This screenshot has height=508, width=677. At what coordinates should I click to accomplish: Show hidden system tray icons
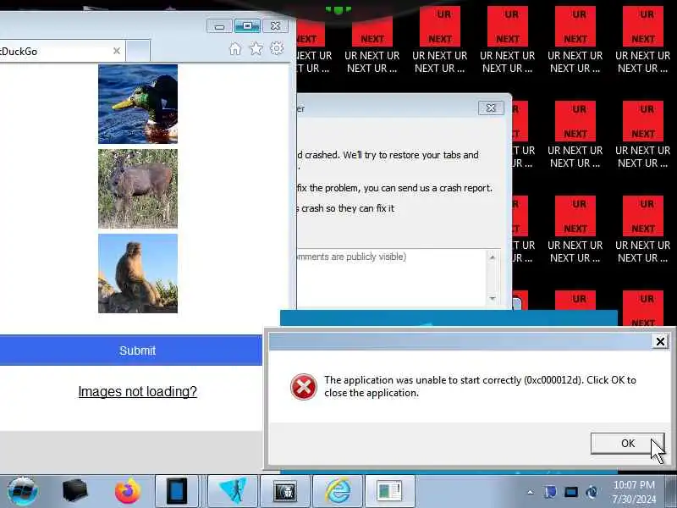(531, 492)
